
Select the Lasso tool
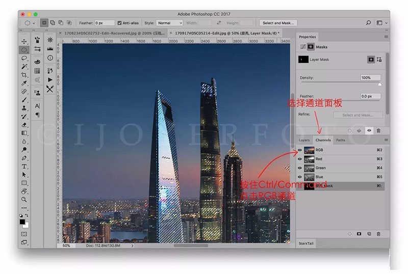pos(24,58)
